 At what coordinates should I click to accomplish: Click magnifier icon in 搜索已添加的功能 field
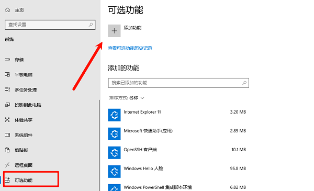244,83
